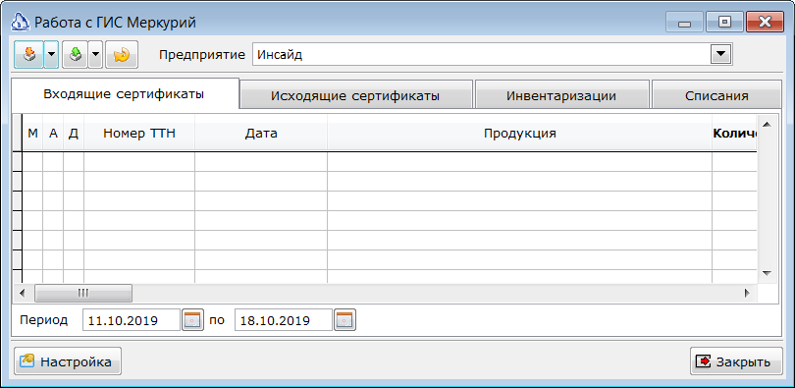Viewport: 795px width, 388px height.
Task: Sort by Номер ТТН column header
Action: click(x=139, y=134)
